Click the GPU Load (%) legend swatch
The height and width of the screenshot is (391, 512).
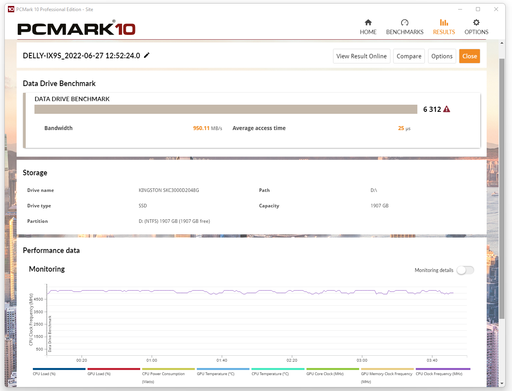(x=114, y=369)
